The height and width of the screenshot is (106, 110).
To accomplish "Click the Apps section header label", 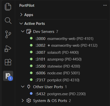I will pos(29,15).
